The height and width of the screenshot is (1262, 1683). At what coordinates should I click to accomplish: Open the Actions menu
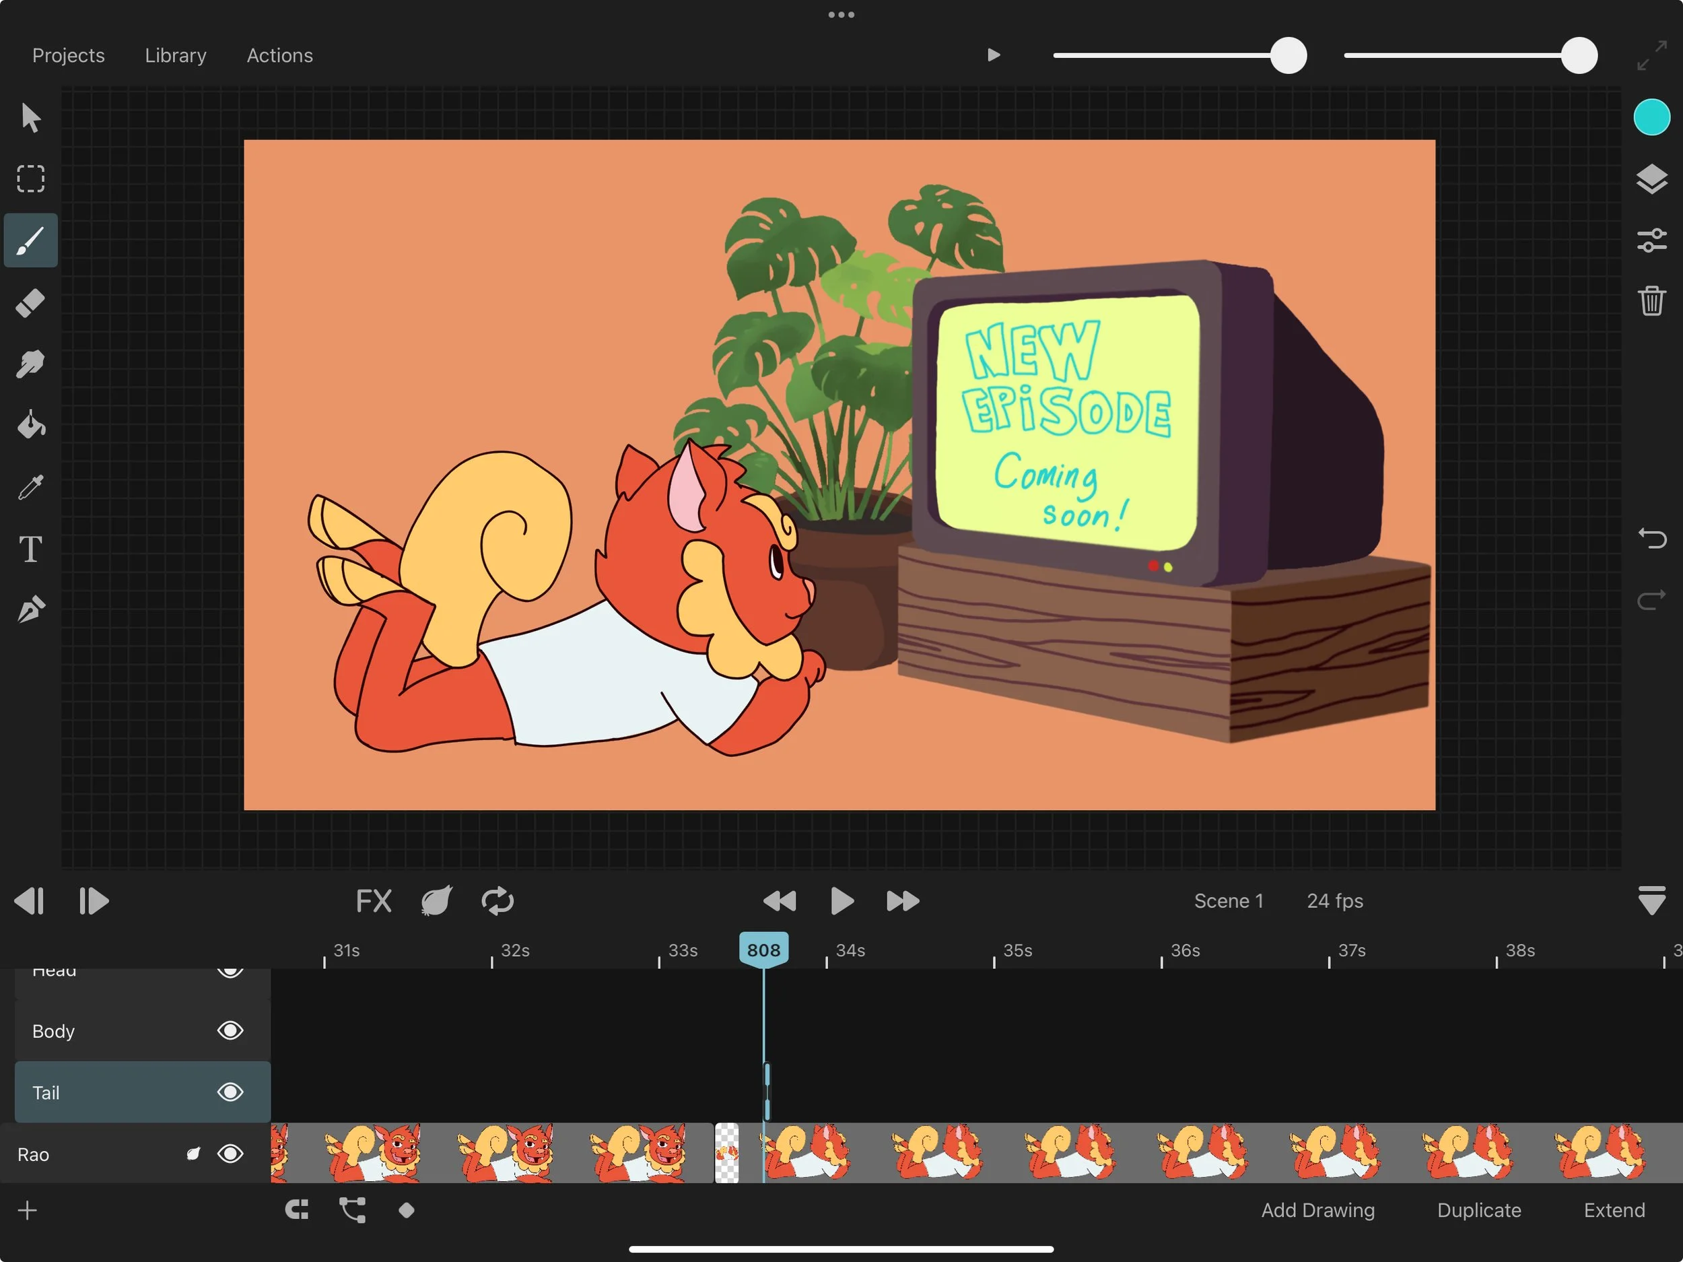pyautogui.click(x=279, y=56)
